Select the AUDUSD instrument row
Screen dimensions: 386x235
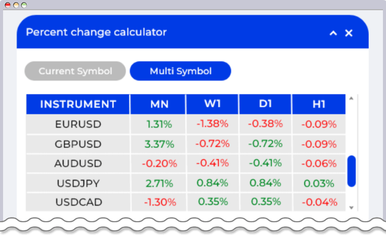[x=78, y=163]
